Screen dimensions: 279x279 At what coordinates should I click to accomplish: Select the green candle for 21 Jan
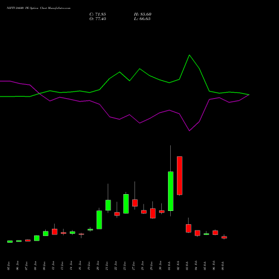[x=108, y=205]
